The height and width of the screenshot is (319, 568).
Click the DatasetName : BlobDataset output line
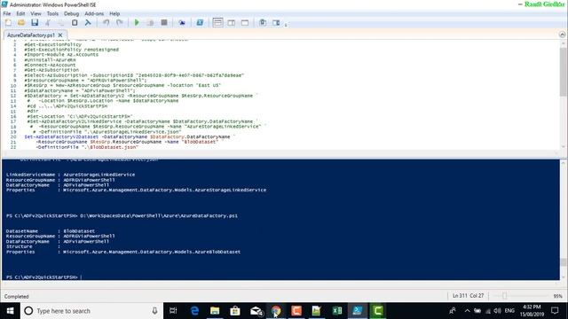coord(51,230)
